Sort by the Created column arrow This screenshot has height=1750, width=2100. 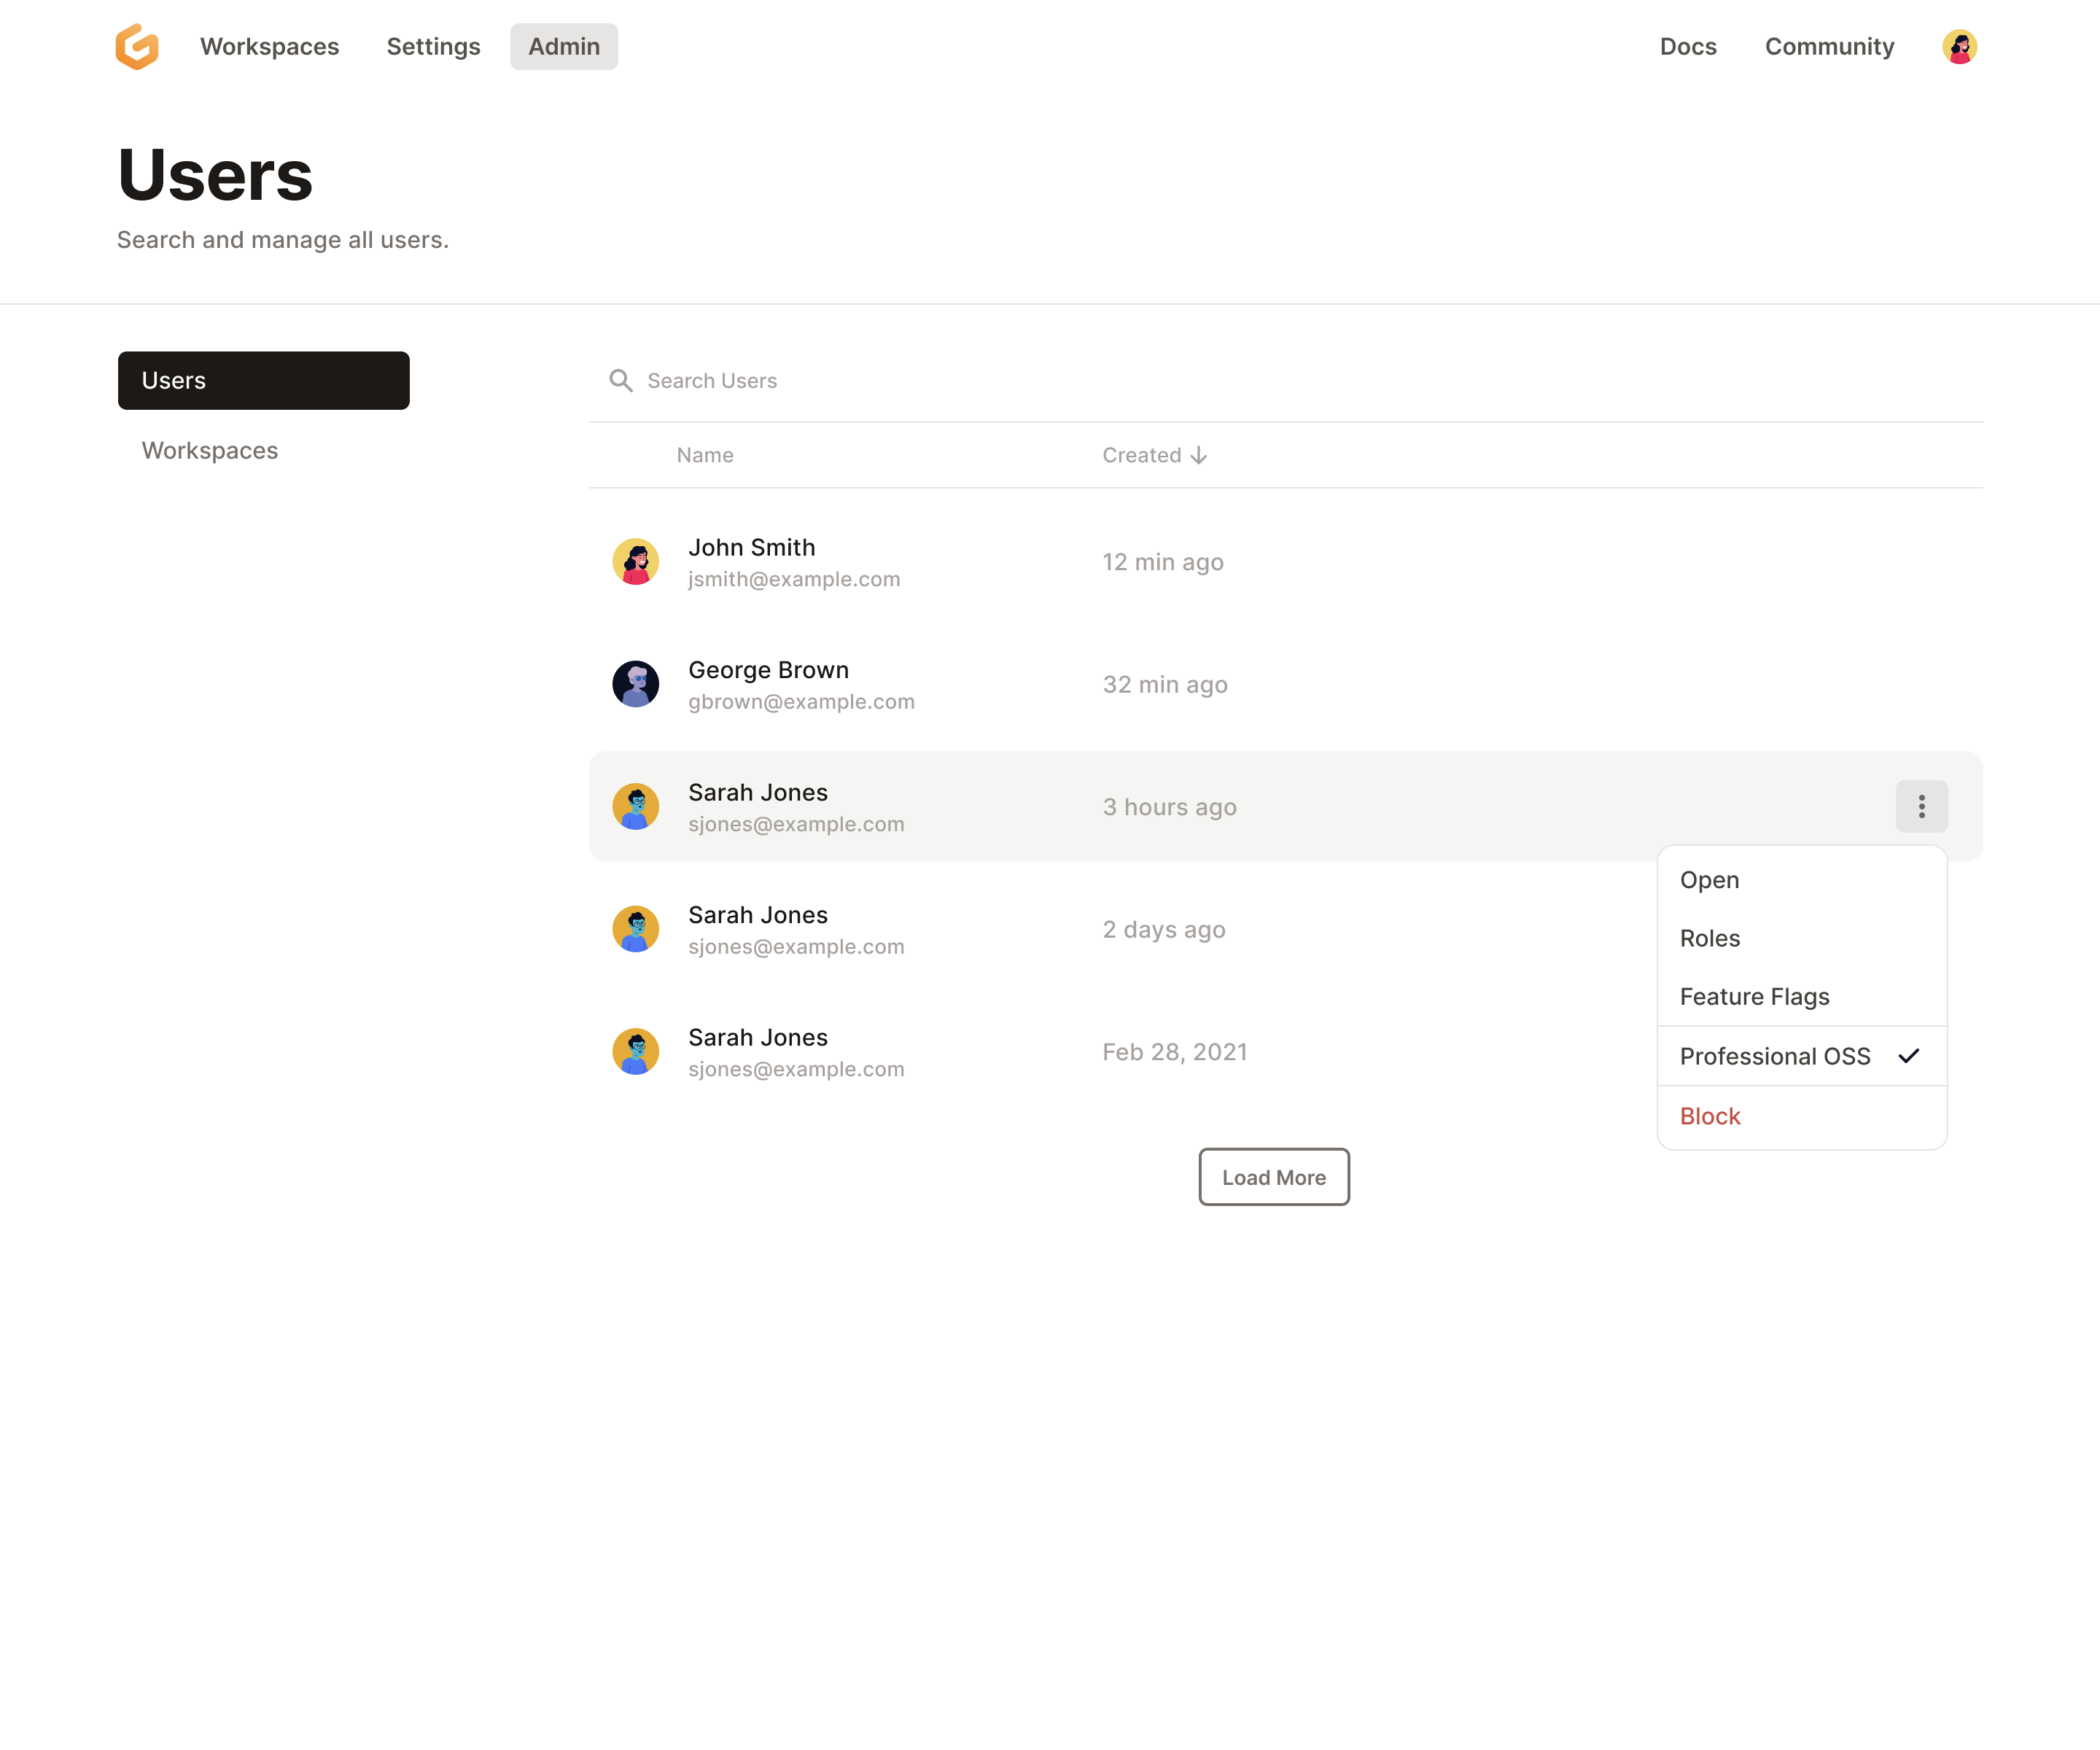point(1198,456)
